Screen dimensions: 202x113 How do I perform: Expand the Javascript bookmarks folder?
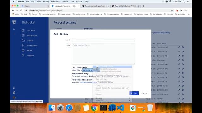[x=126, y=14]
